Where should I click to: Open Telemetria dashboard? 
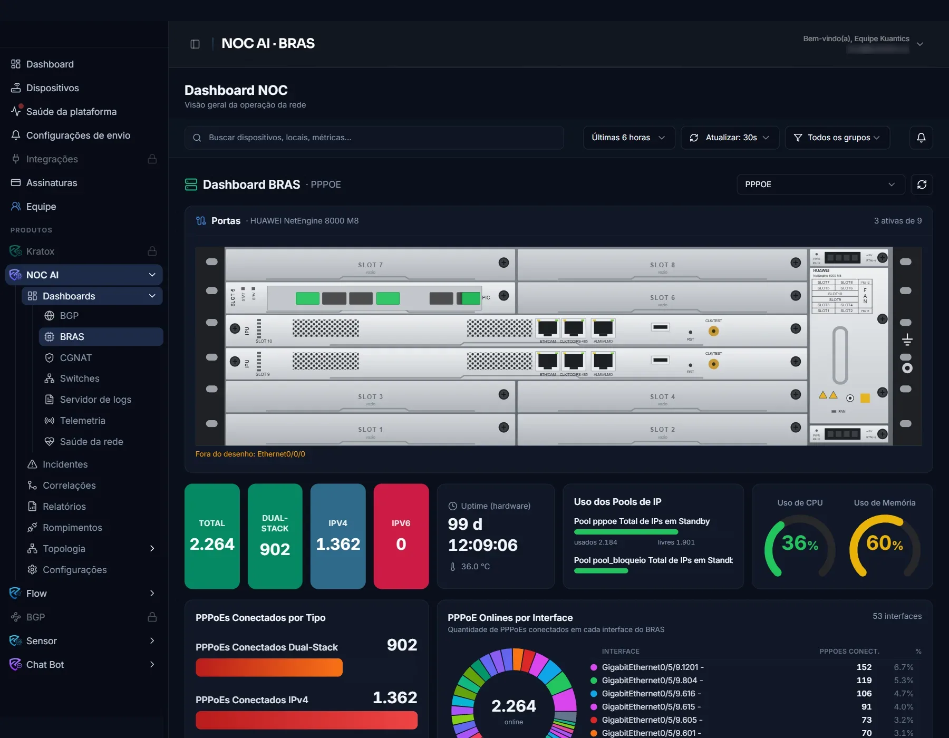click(x=101, y=421)
